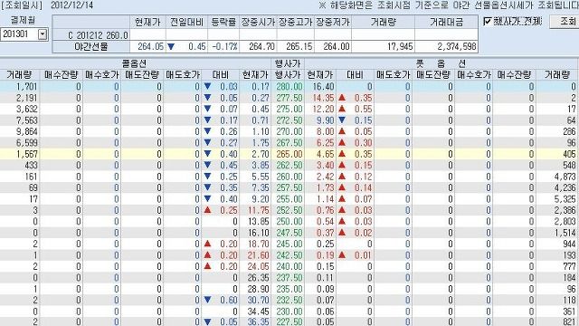
Task: Click the 풋옵션 section header
Action: [x=441, y=63]
